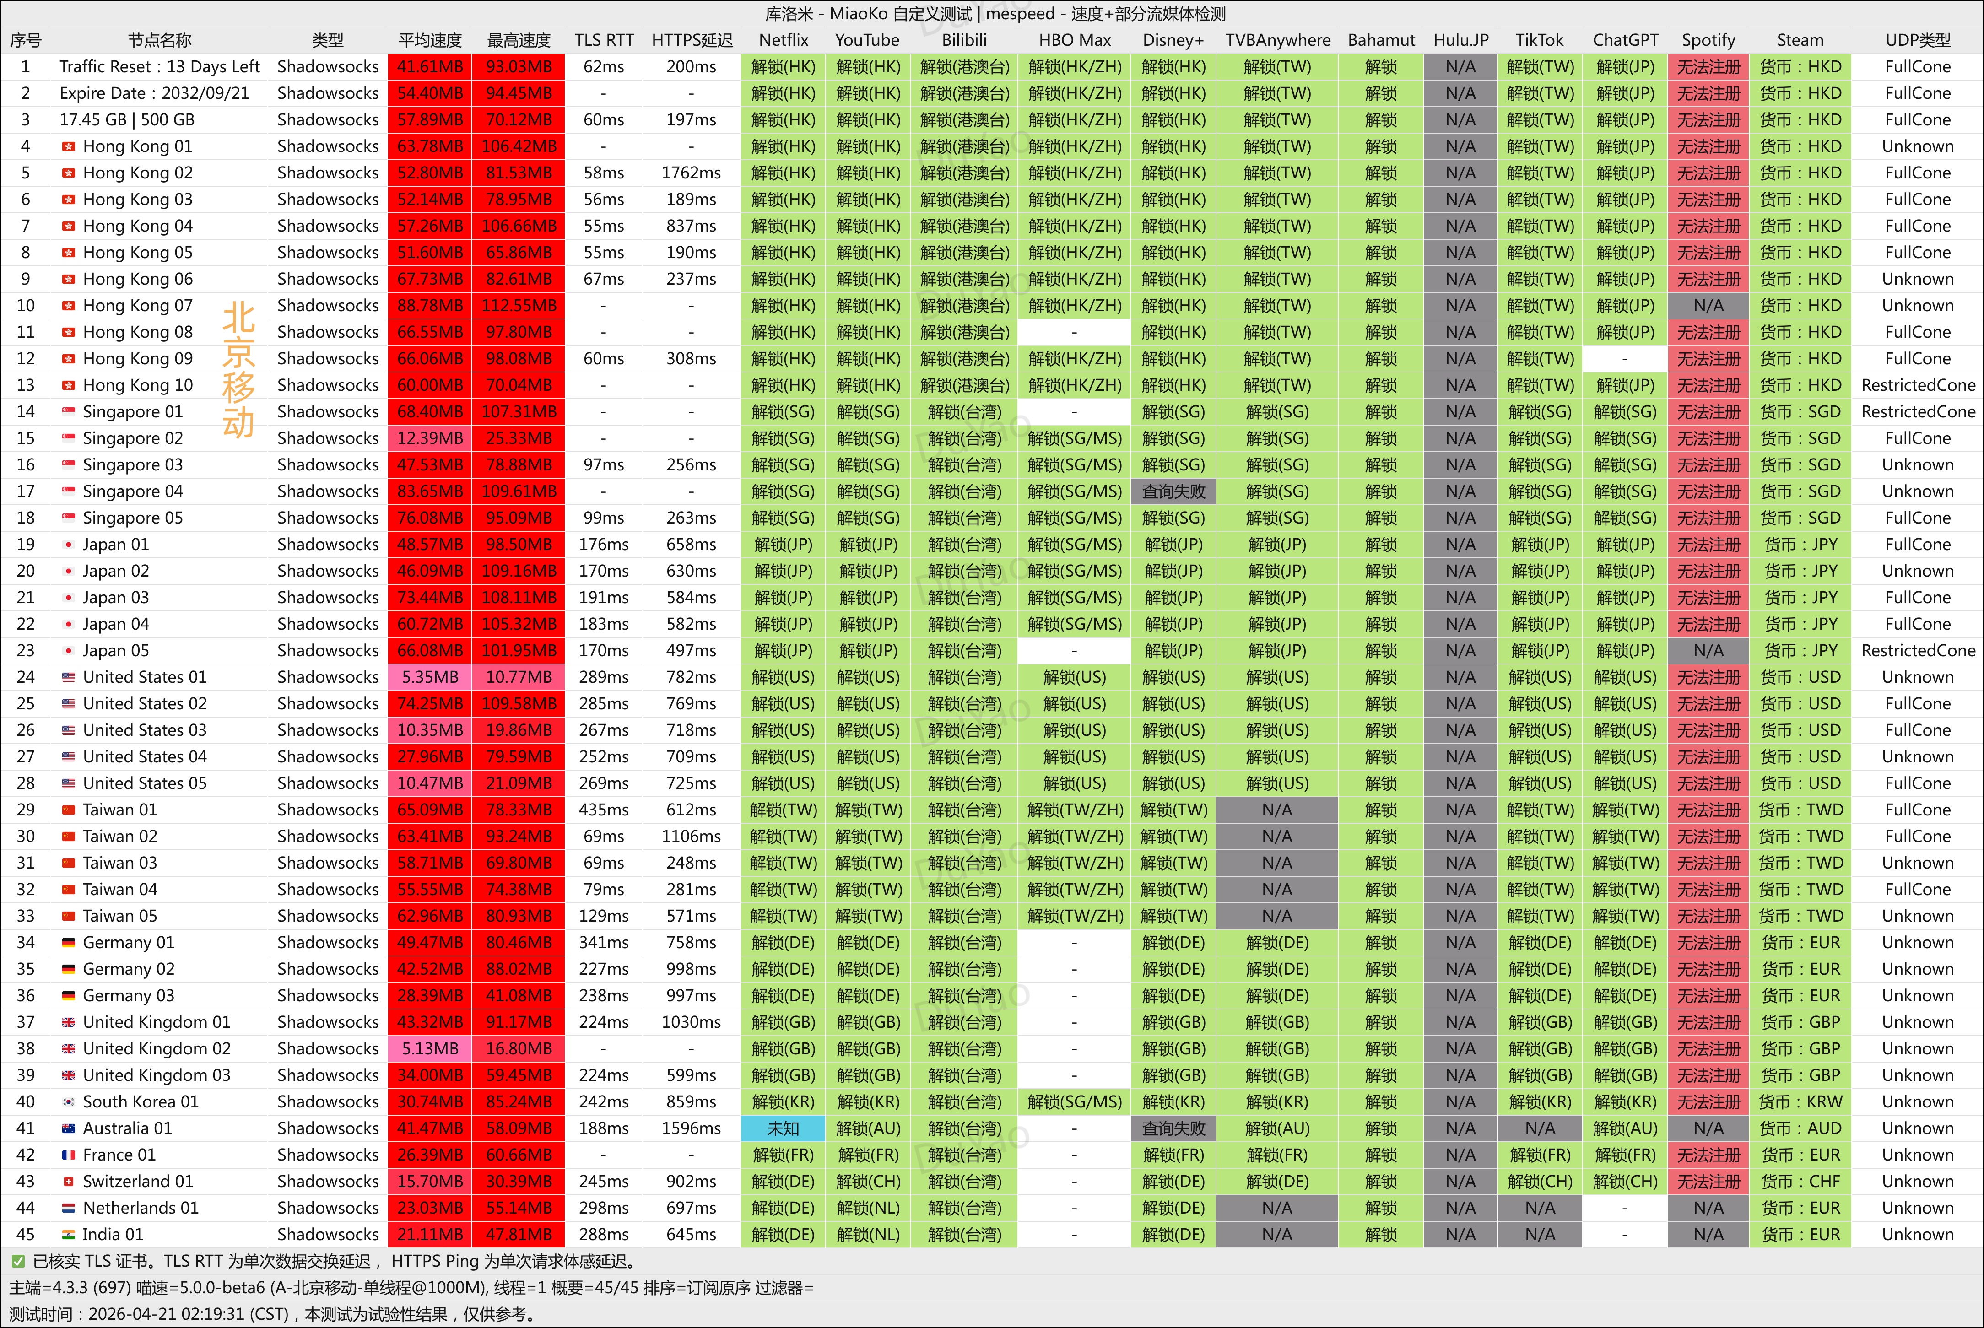Click the Japan flag icon beside Japan 02
Image resolution: width=1984 pixels, height=1328 pixels.
pyautogui.click(x=69, y=571)
